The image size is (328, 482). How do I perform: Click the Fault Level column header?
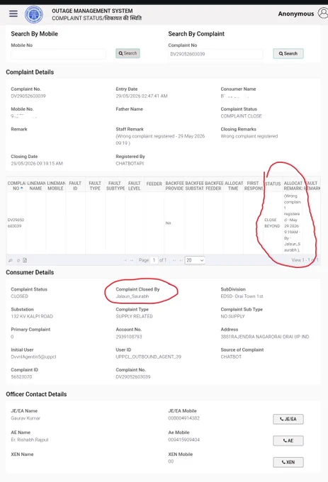click(x=134, y=186)
